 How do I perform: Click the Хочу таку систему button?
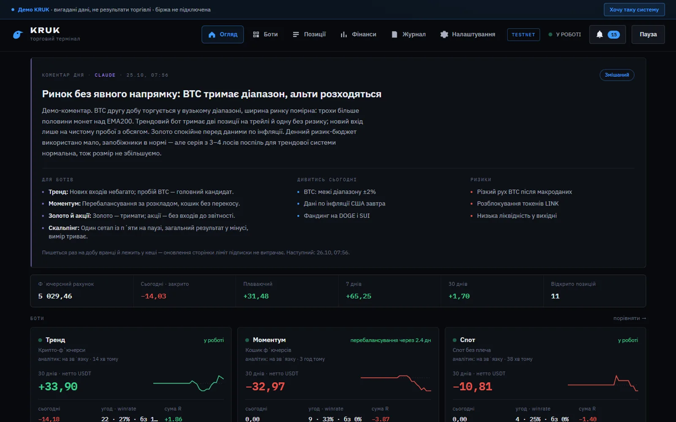point(634,10)
